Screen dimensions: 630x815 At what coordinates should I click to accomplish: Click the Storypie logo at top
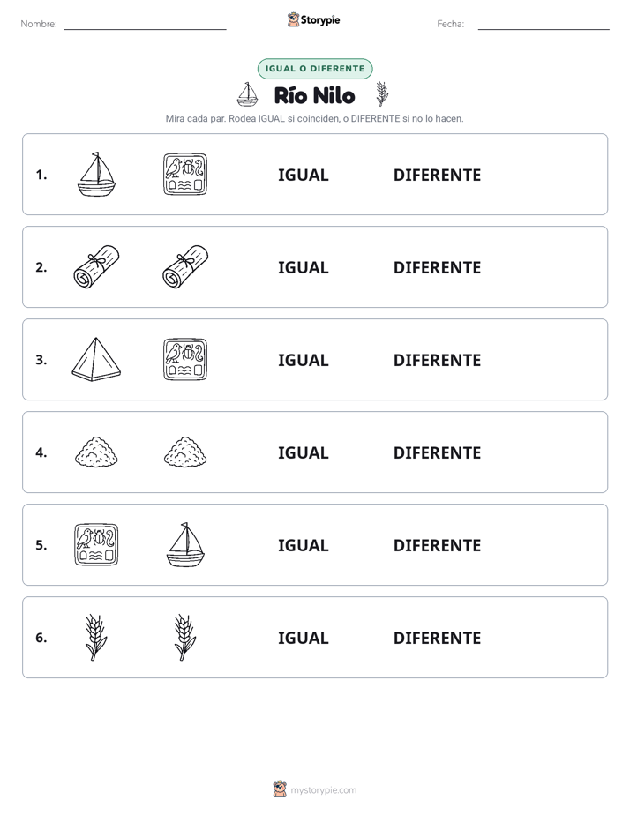313,20
